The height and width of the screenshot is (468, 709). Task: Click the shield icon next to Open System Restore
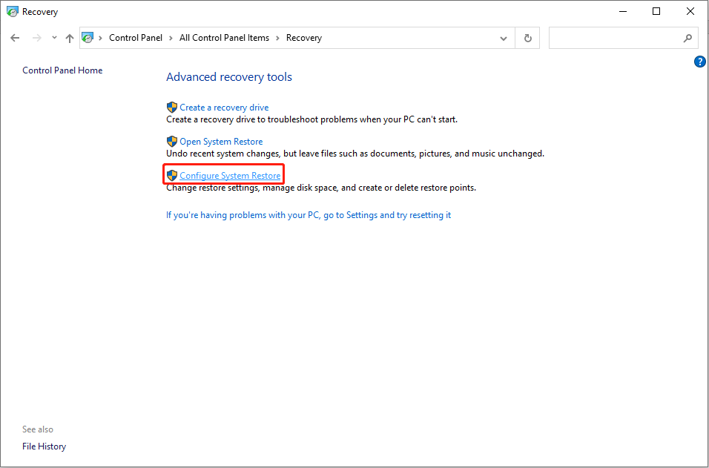[x=172, y=142]
